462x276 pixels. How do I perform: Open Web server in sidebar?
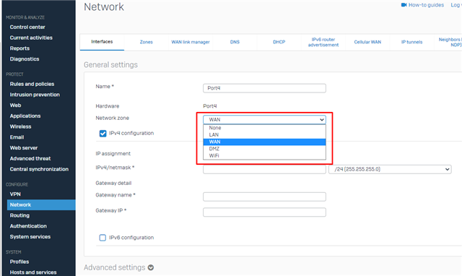click(24, 147)
